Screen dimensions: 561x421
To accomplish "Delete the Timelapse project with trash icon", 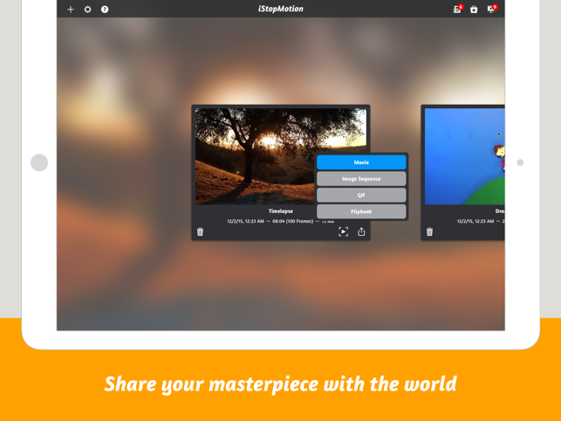I will click(201, 232).
